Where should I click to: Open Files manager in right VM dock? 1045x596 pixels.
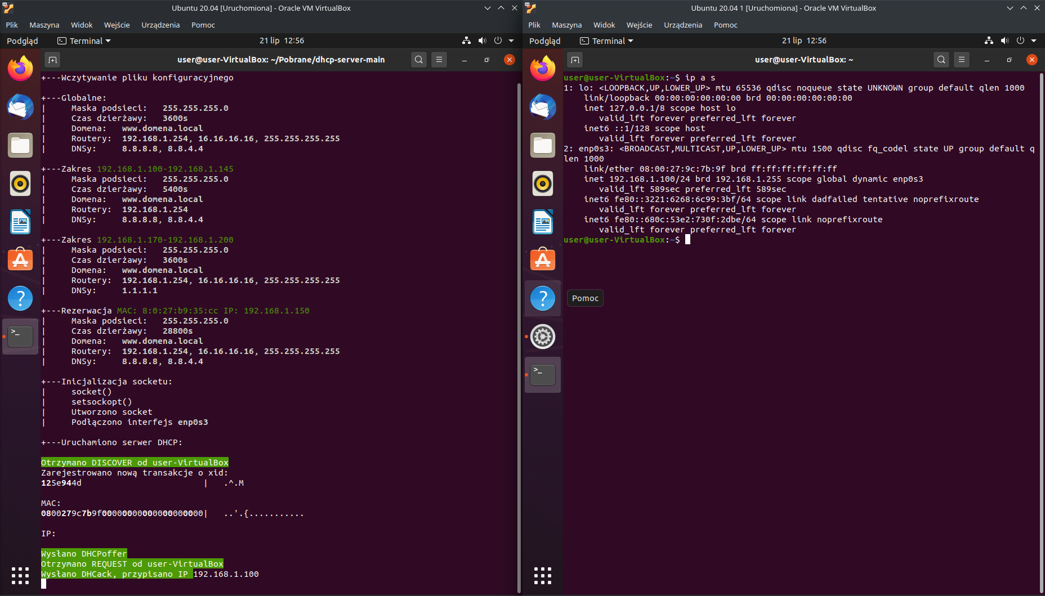click(543, 145)
